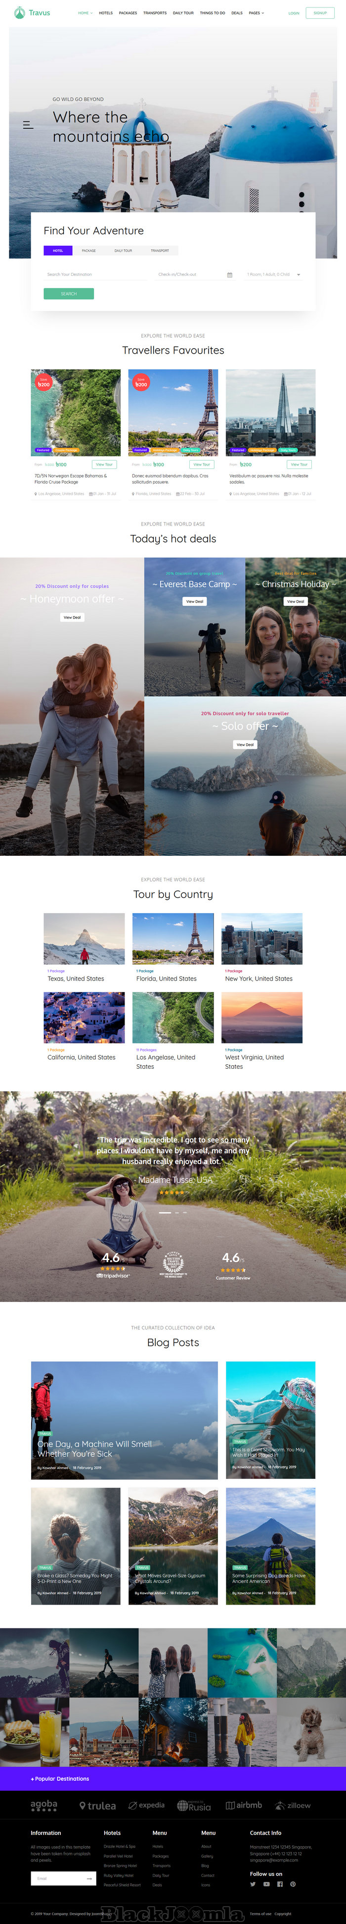Image resolution: width=346 pixels, height=1924 pixels.
Task: Click the SIGNUP button
Action: pos(320,13)
